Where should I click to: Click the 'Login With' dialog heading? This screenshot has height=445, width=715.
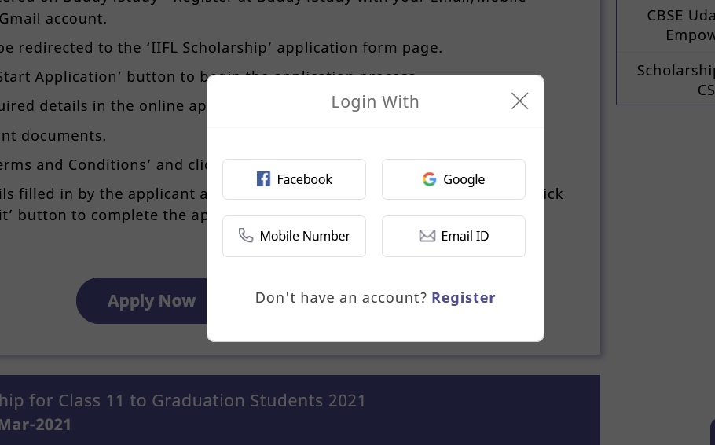pos(375,101)
